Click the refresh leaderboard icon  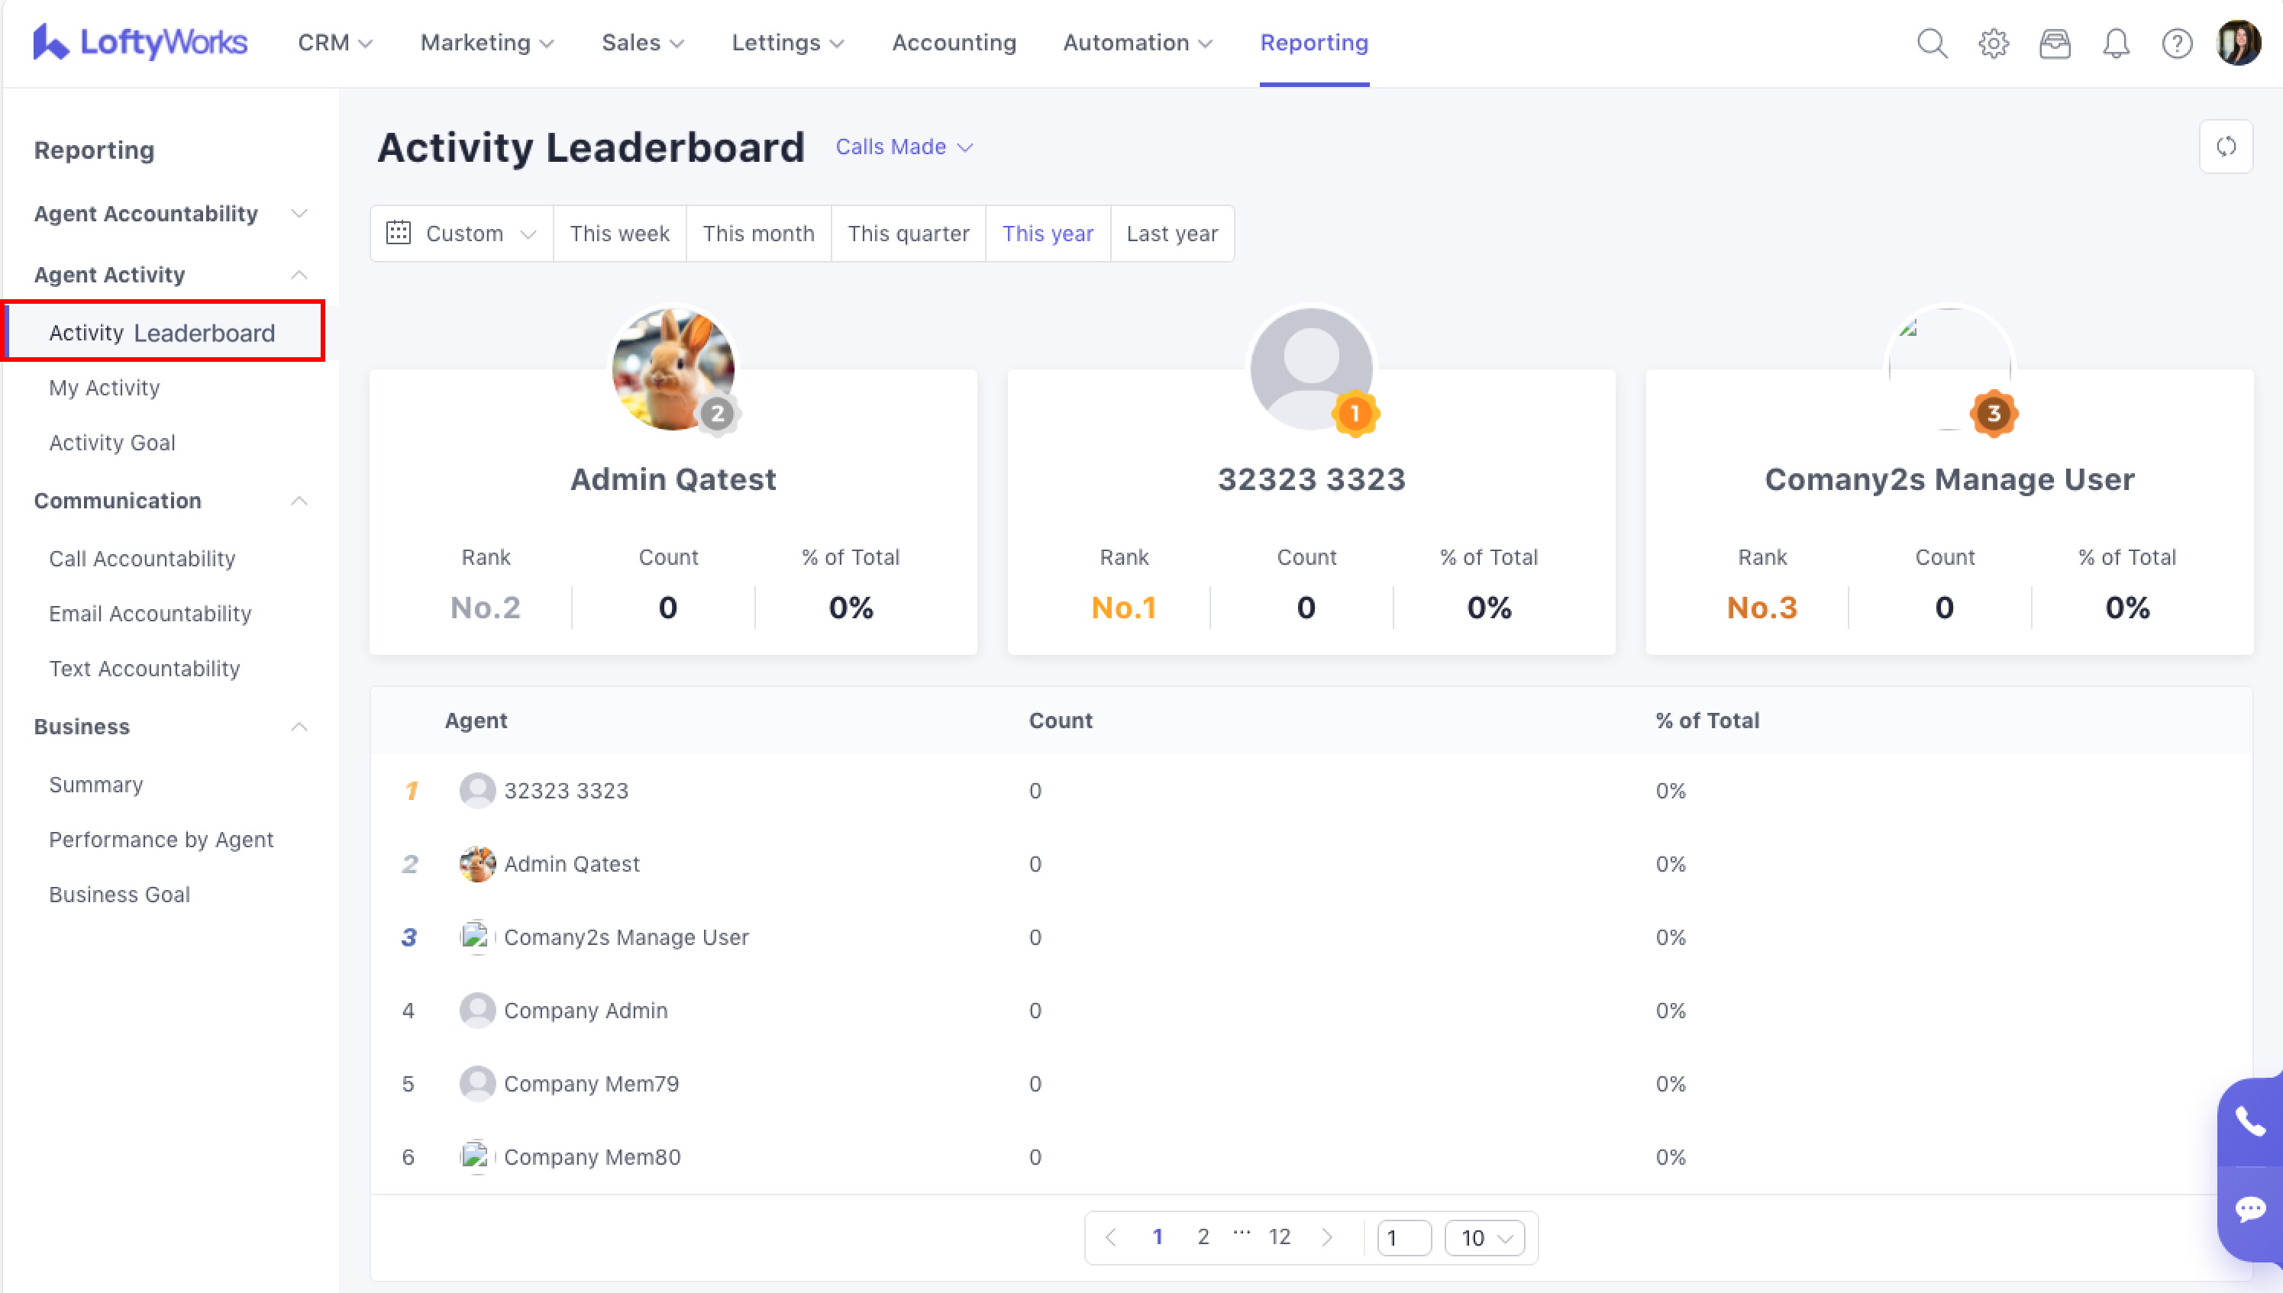coord(2225,147)
